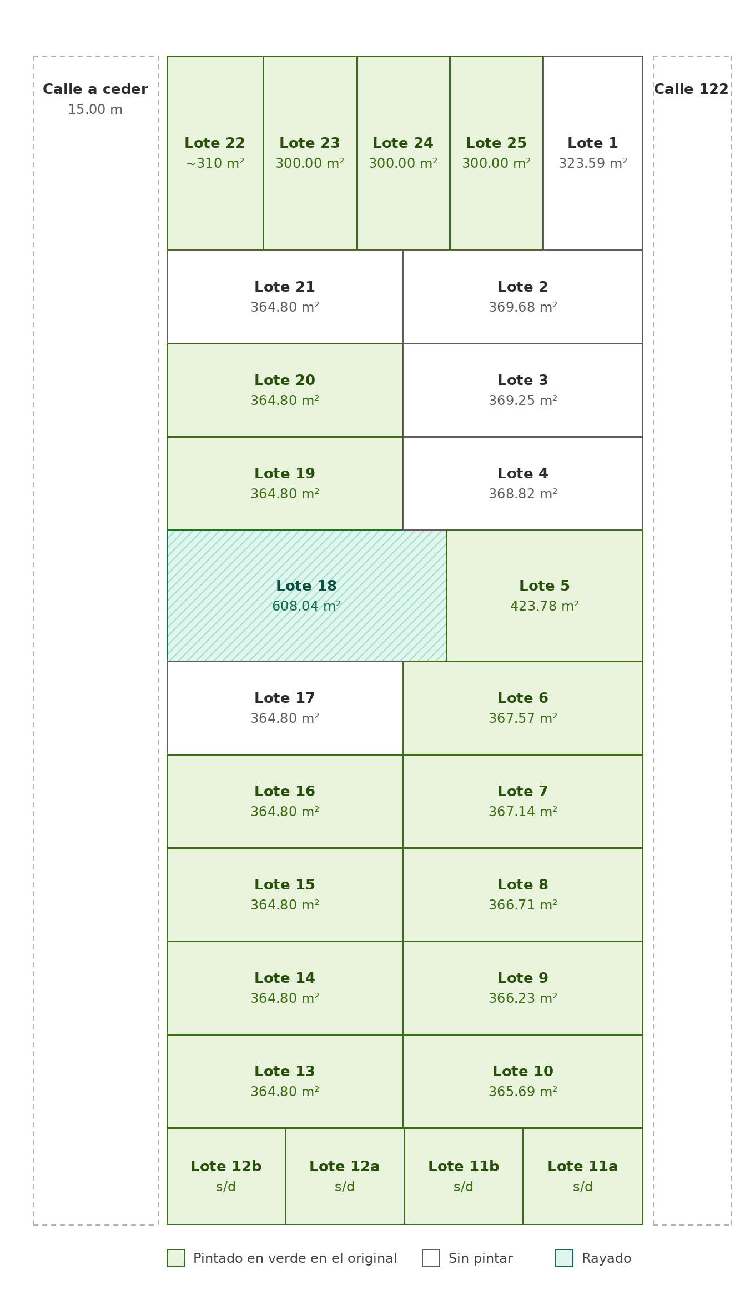The image size is (755, 1300).
Task: Click the Lote 17 unpainted parcel
Action: 285,708
